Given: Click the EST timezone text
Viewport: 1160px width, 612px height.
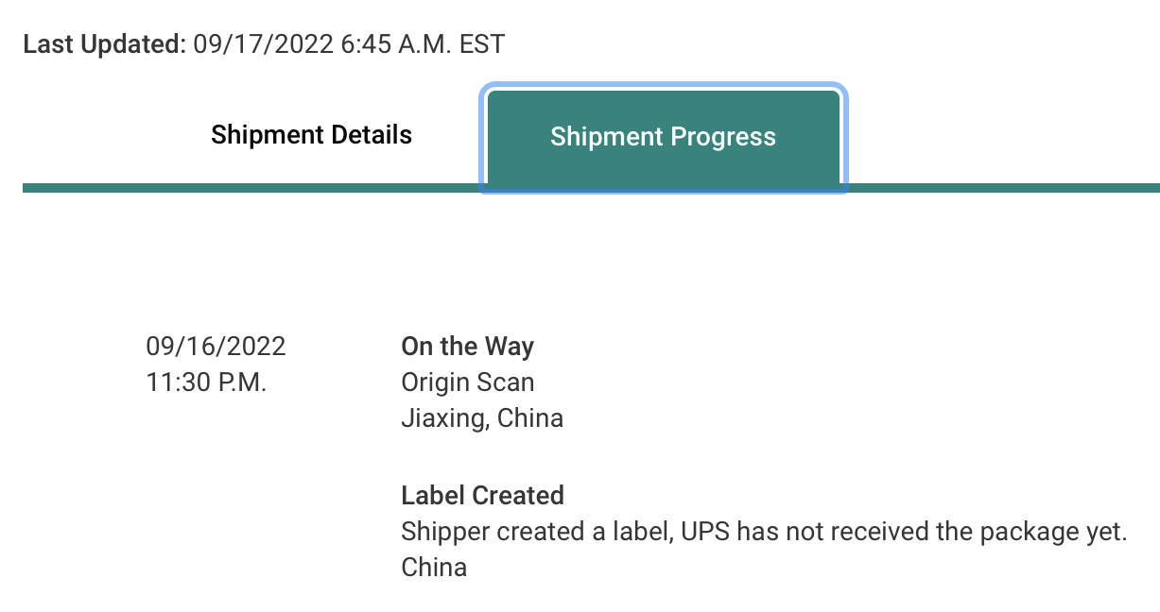Looking at the screenshot, I should point(482,43).
